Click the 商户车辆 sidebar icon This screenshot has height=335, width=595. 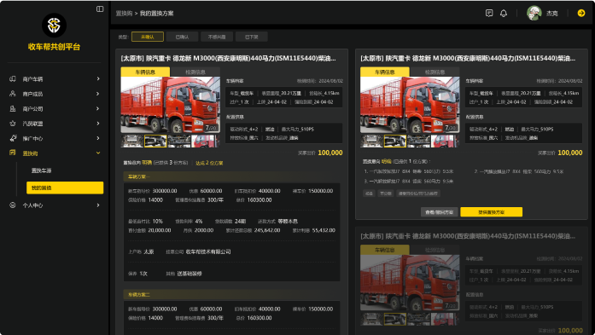tap(13, 78)
